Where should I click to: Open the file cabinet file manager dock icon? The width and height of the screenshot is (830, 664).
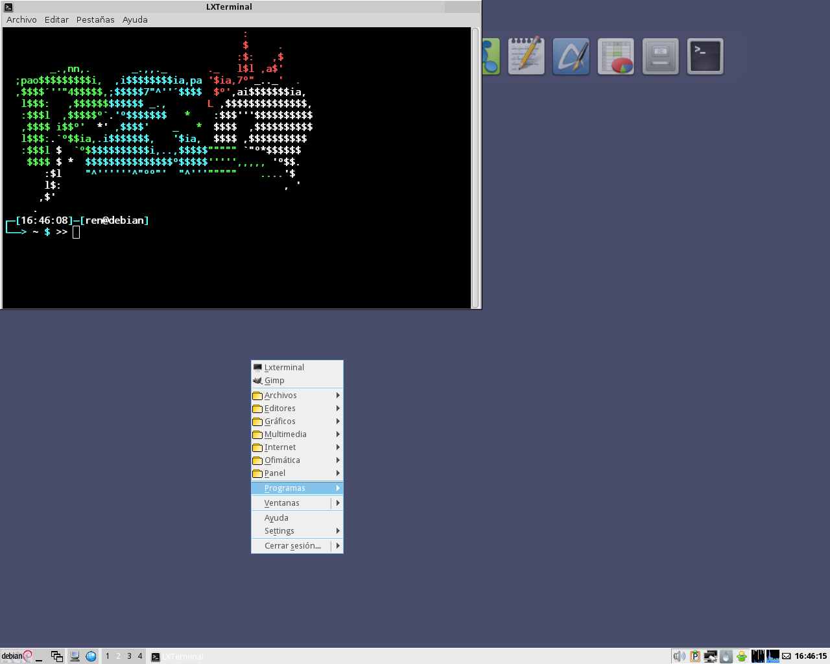(x=660, y=56)
